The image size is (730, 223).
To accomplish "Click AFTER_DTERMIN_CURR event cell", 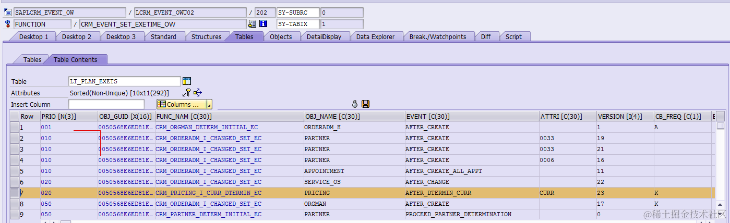I will point(472,193).
